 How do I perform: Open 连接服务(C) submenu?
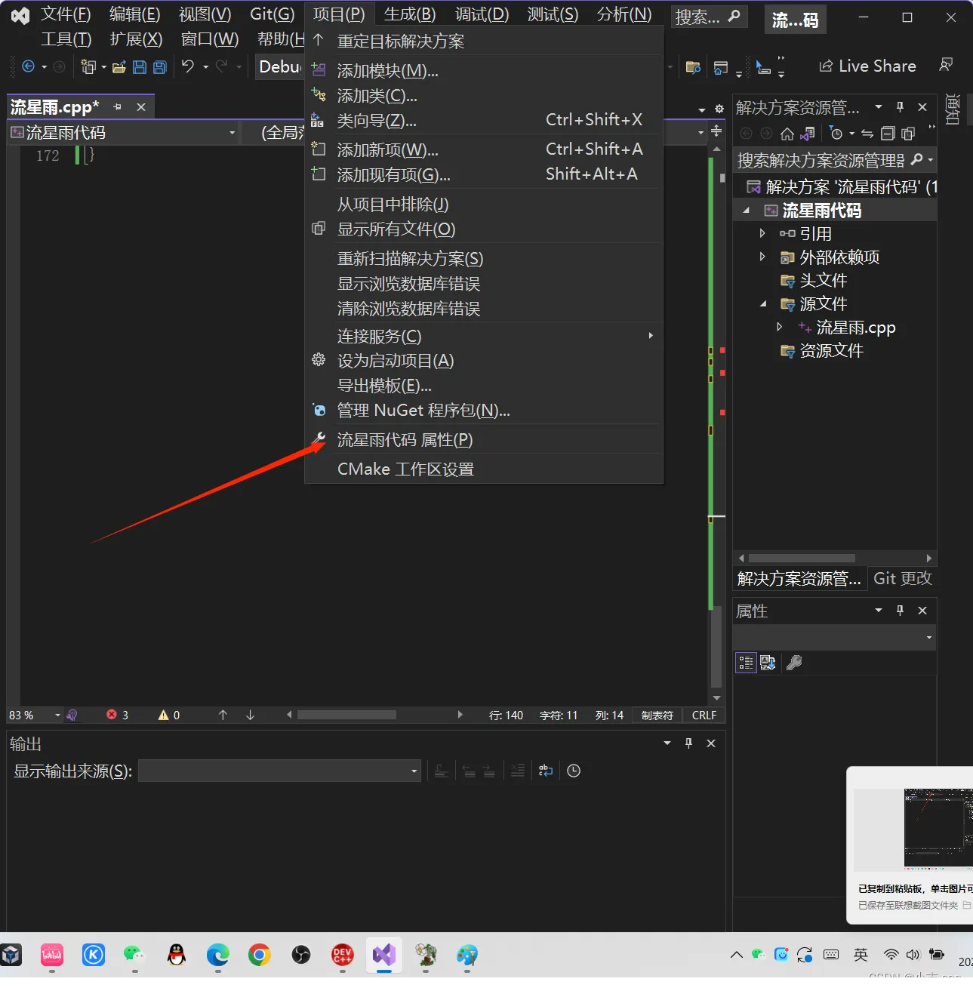coord(484,336)
